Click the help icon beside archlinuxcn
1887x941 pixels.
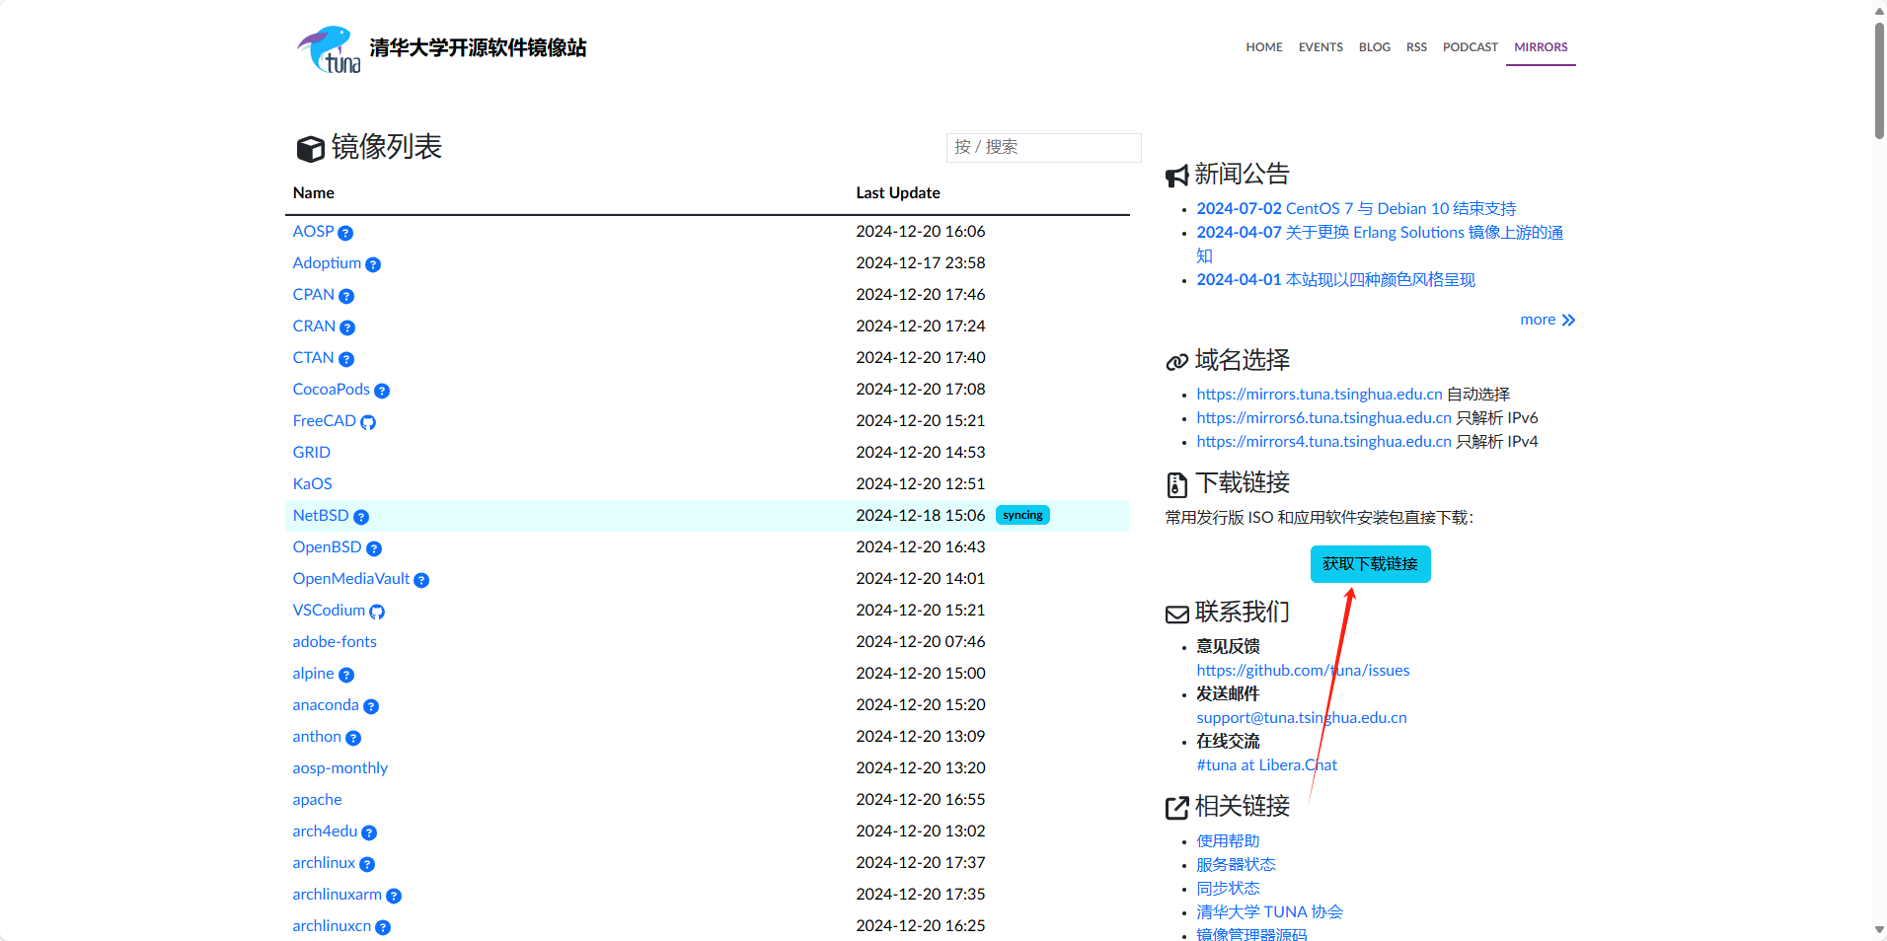pyautogui.click(x=383, y=927)
